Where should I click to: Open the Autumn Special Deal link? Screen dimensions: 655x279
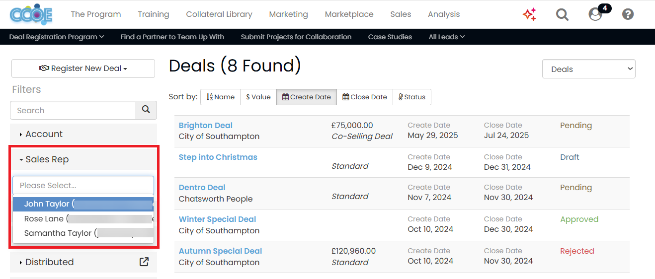(221, 251)
